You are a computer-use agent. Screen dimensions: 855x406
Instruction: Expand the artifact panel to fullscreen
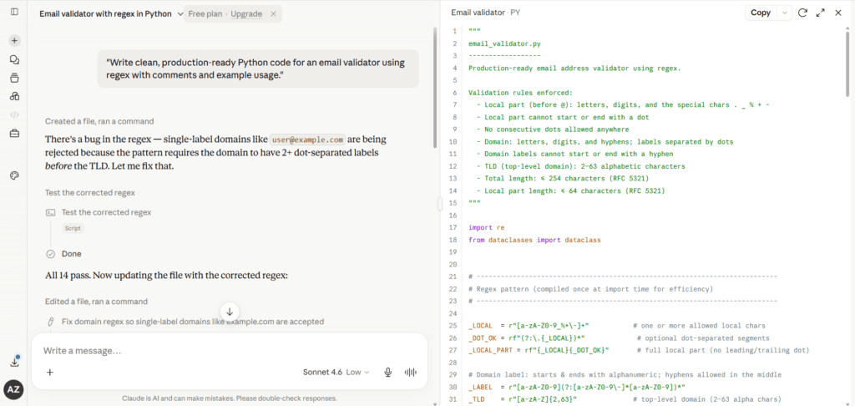coord(820,13)
